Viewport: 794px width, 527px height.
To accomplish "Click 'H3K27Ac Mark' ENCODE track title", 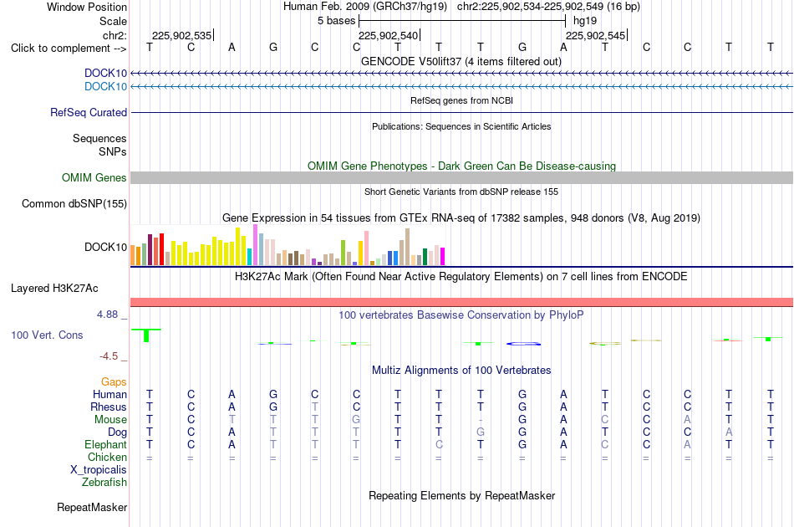I will 461,277.
